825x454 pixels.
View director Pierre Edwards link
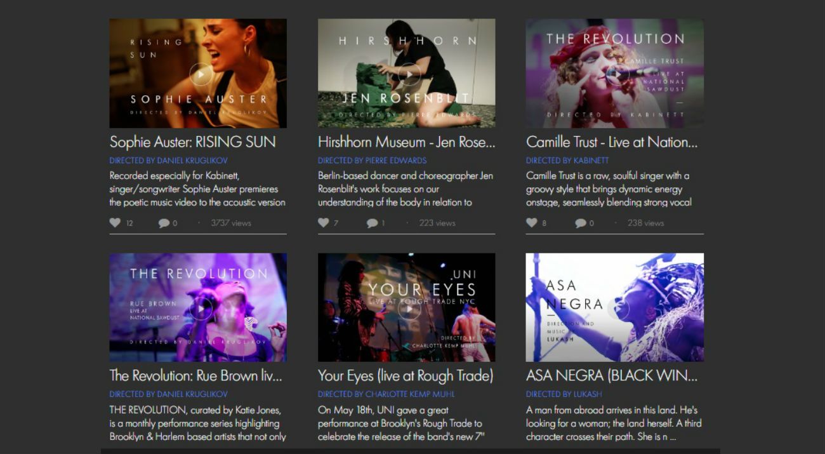pyautogui.click(x=373, y=161)
